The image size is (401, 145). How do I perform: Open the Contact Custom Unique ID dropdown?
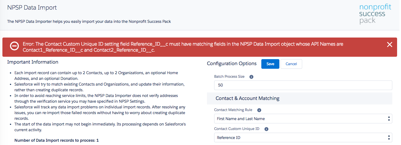[303, 137]
